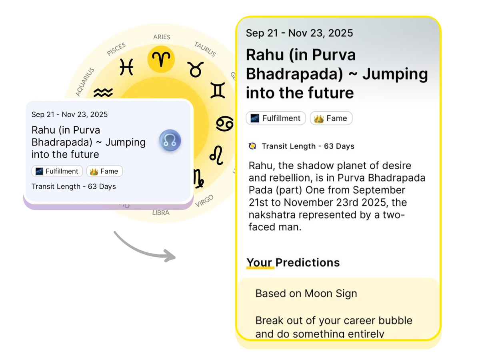Click the Fame tag on small card
The width and height of the screenshot is (480, 360).
[x=104, y=171]
